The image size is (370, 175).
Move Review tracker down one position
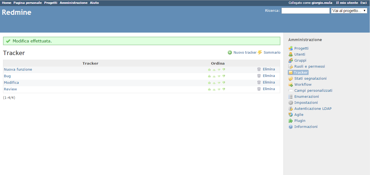click(x=219, y=89)
